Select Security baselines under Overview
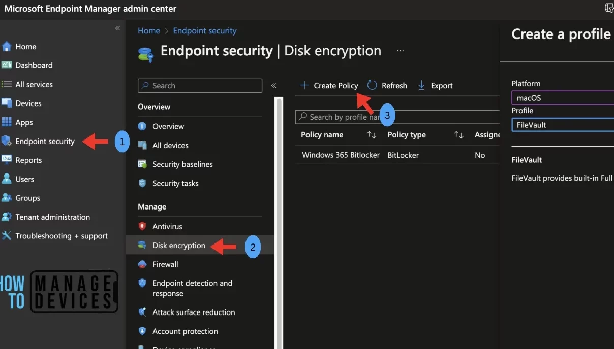Screen dimensions: 614x349 [x=182, y=164]
